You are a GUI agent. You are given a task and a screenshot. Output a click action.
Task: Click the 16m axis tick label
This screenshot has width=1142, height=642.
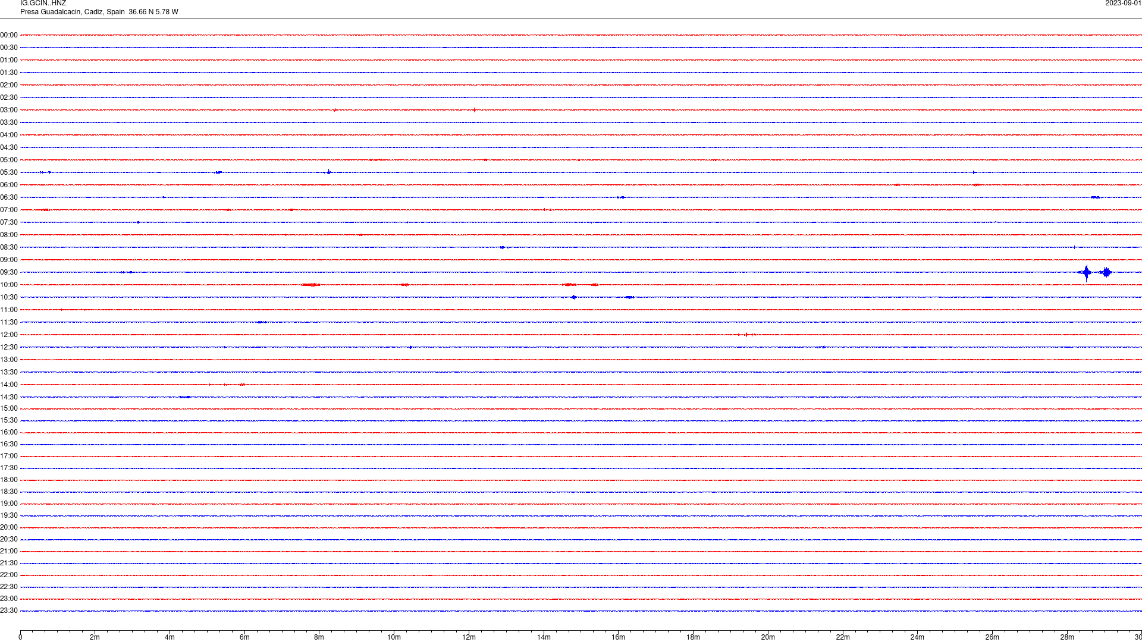coord(618,637)
